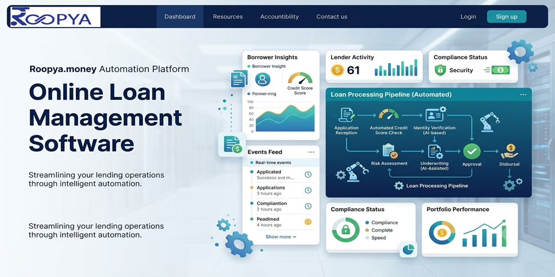The image size is (555, 277).
Task: Click the Application Reception document icon
Action: [346, 115]
